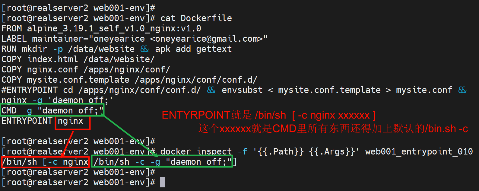Screen dimensions: 479x191
Task: Click the "COPY index.html" line
Action: click(x=78, y=59)
